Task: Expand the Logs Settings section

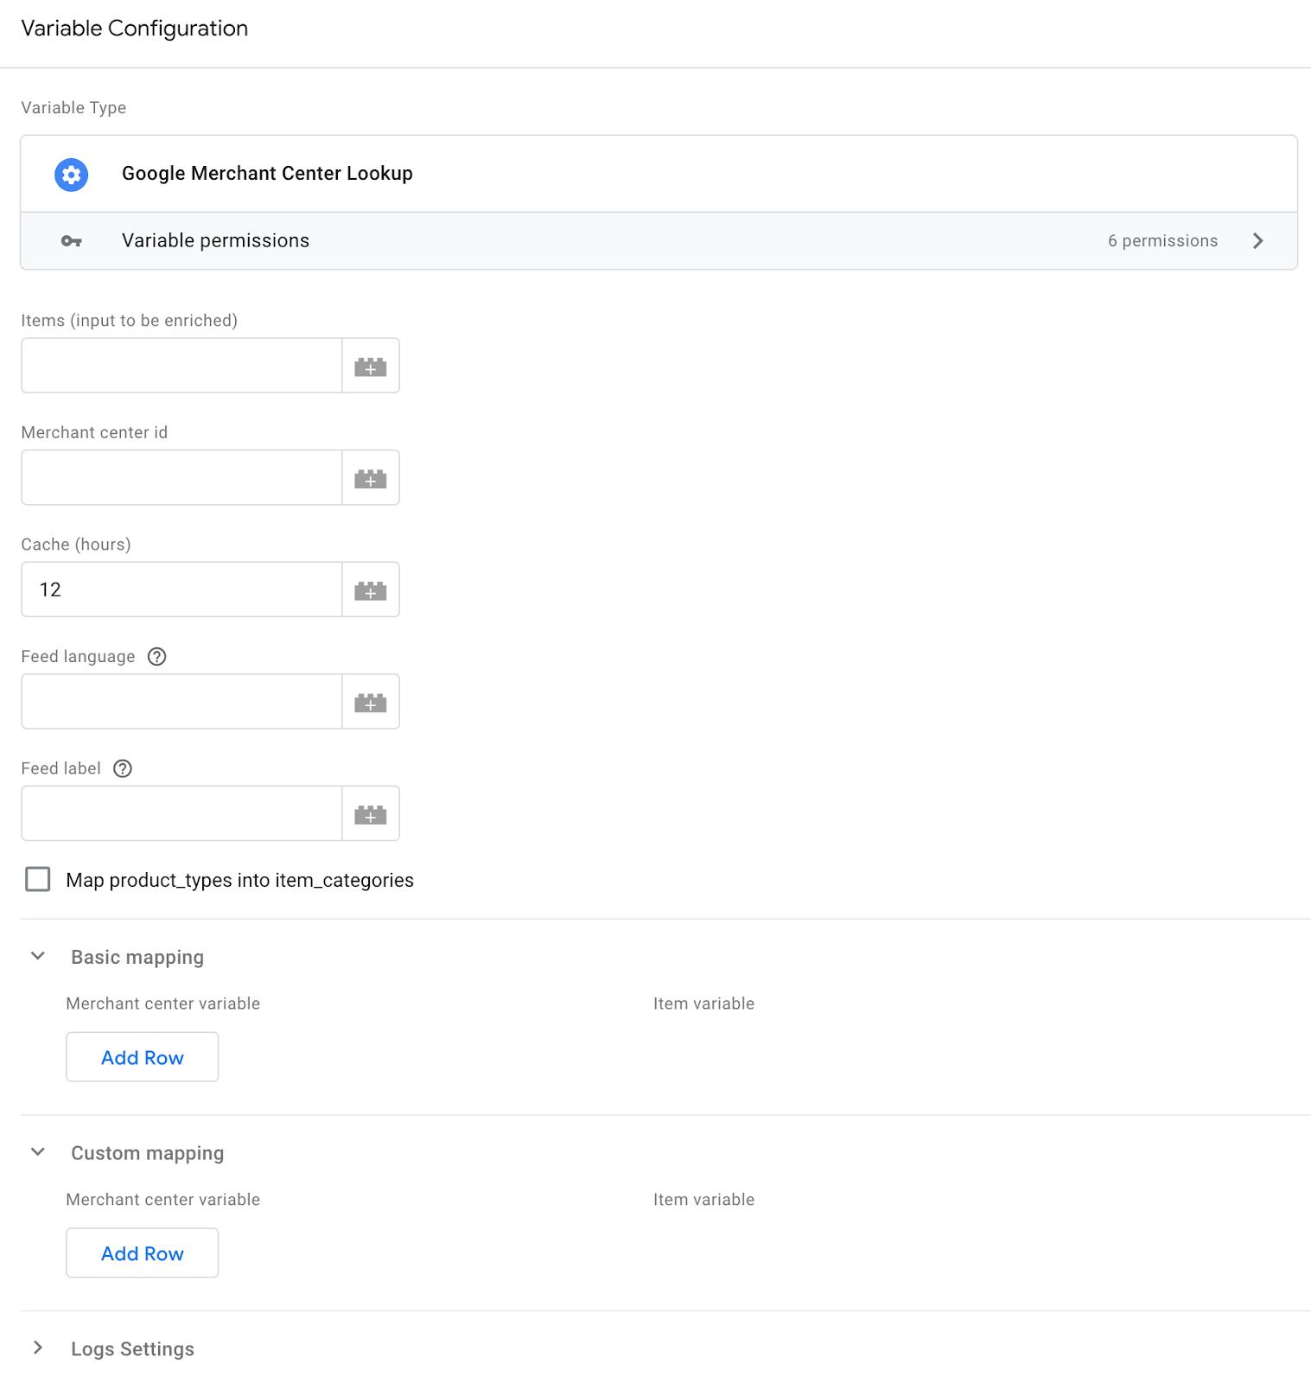Action: (38, 1348)
